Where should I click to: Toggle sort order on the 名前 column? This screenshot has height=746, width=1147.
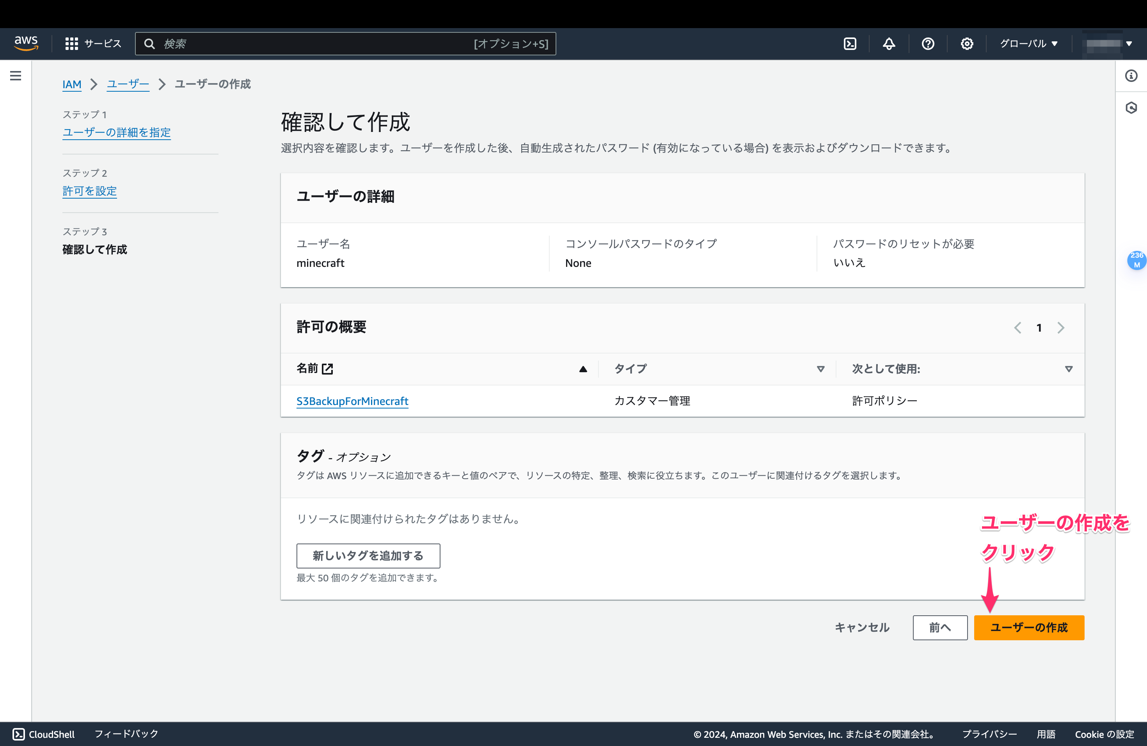coord(582,369)
